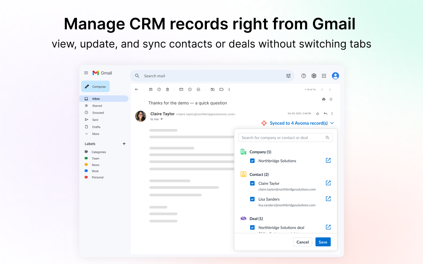Click lisa.sanders@northbridgesolutions.com email text
Image resolution: width=423 pixels, height=264 pixels.
(287, 205)
